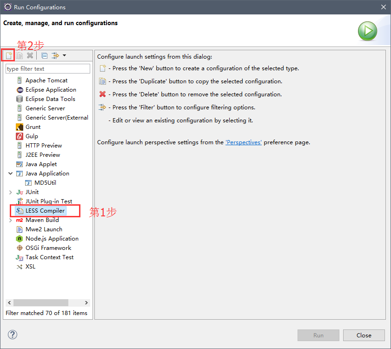
Task: Click the Duplicate configuration toolbar icon
Action: (20, 55)
